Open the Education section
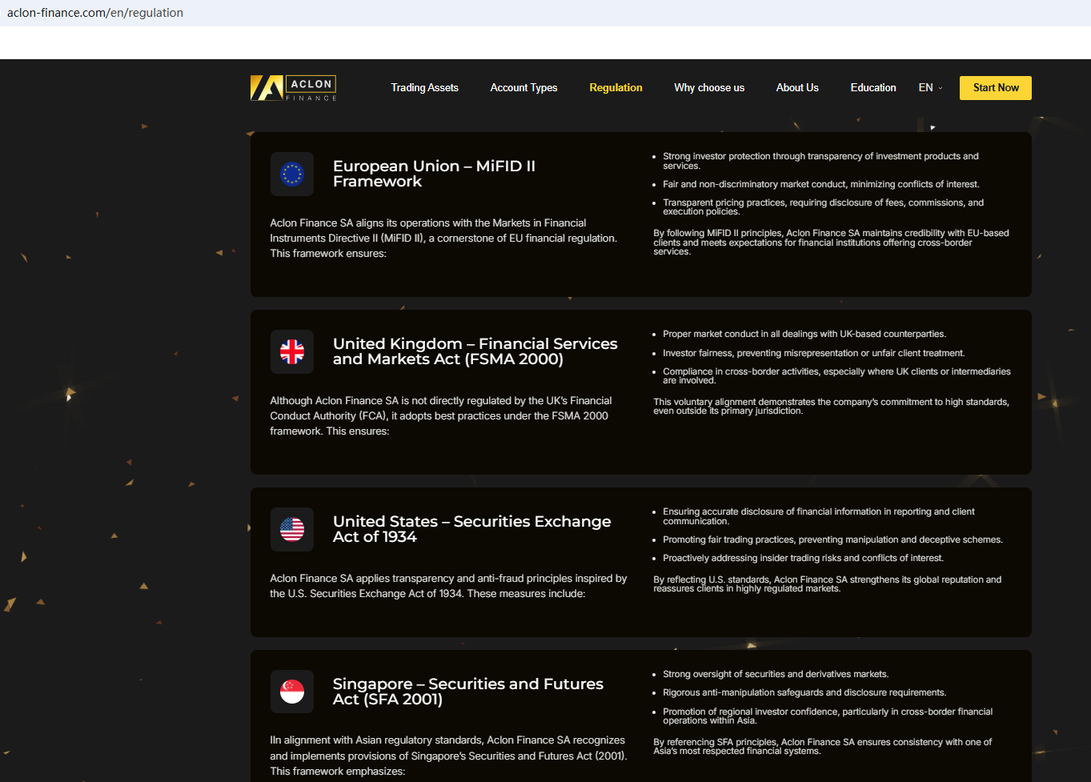 (x=873, y=88)
